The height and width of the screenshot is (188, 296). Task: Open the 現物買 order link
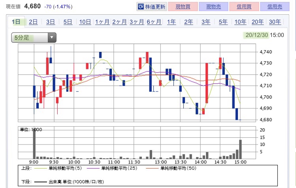click(183, 7)
